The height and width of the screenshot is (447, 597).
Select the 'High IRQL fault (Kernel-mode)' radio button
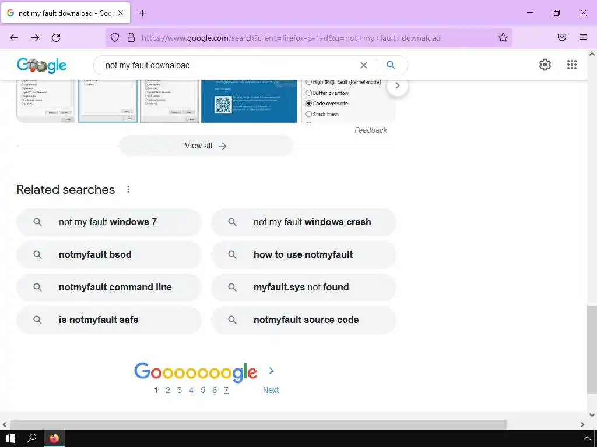(309, 82)
